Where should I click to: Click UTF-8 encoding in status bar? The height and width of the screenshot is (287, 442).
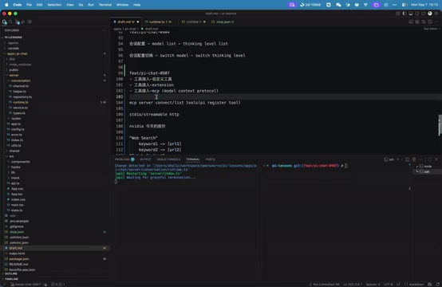[389, 284]
